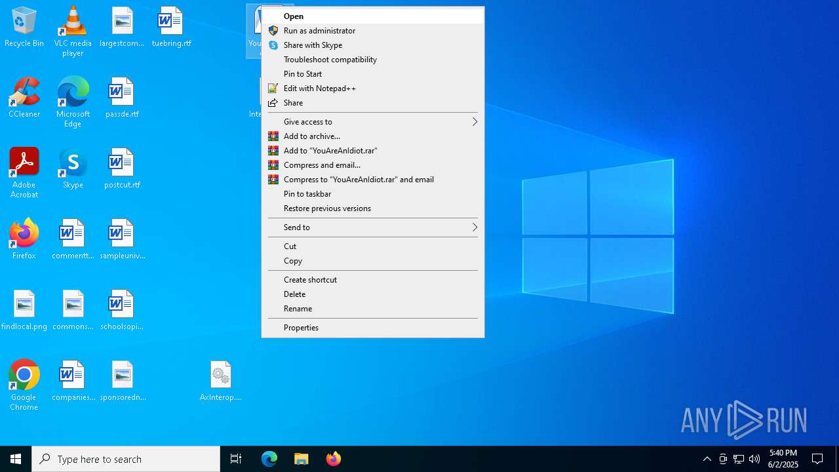Select passde.rtf document icon
The width and height of the screenshot is (839, 472).
(x=122, y=98)
